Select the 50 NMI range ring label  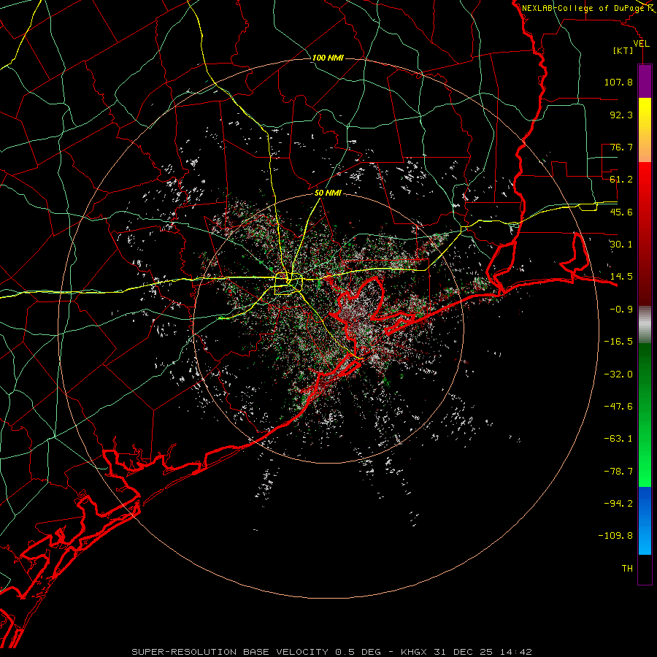coord(328,193)
